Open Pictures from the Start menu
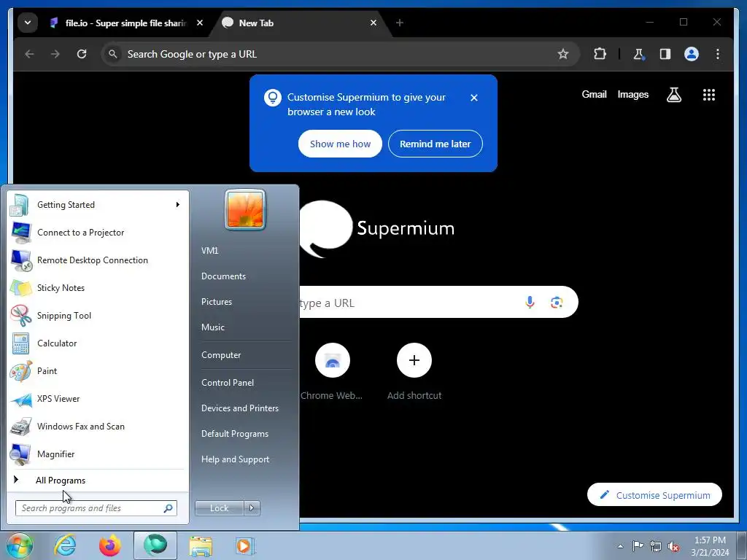Image resolution: width=747 pixels, height=560 pixels. 217,302
